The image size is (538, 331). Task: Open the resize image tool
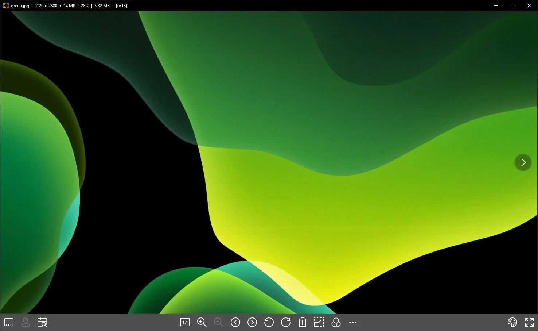[x=319, y=322]
